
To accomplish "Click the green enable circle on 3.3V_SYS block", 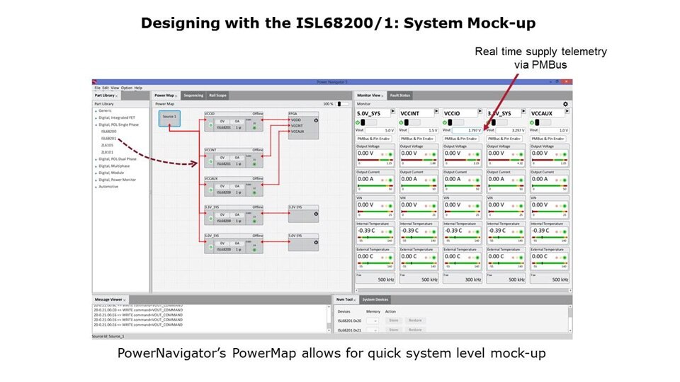I will click(x=211, y=219).
